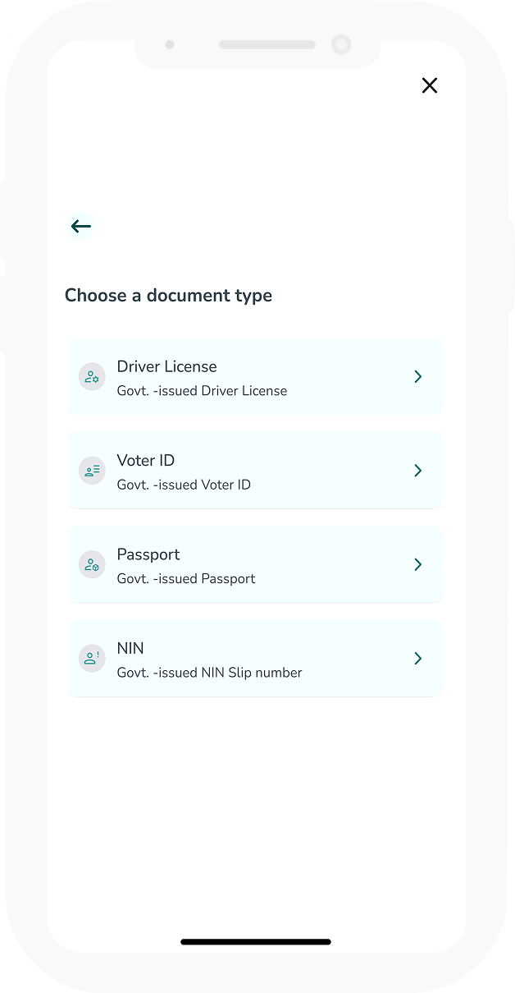The image size is (515, 993).
Task: Close the dialog with the X icon
Action: click(430, 85)
